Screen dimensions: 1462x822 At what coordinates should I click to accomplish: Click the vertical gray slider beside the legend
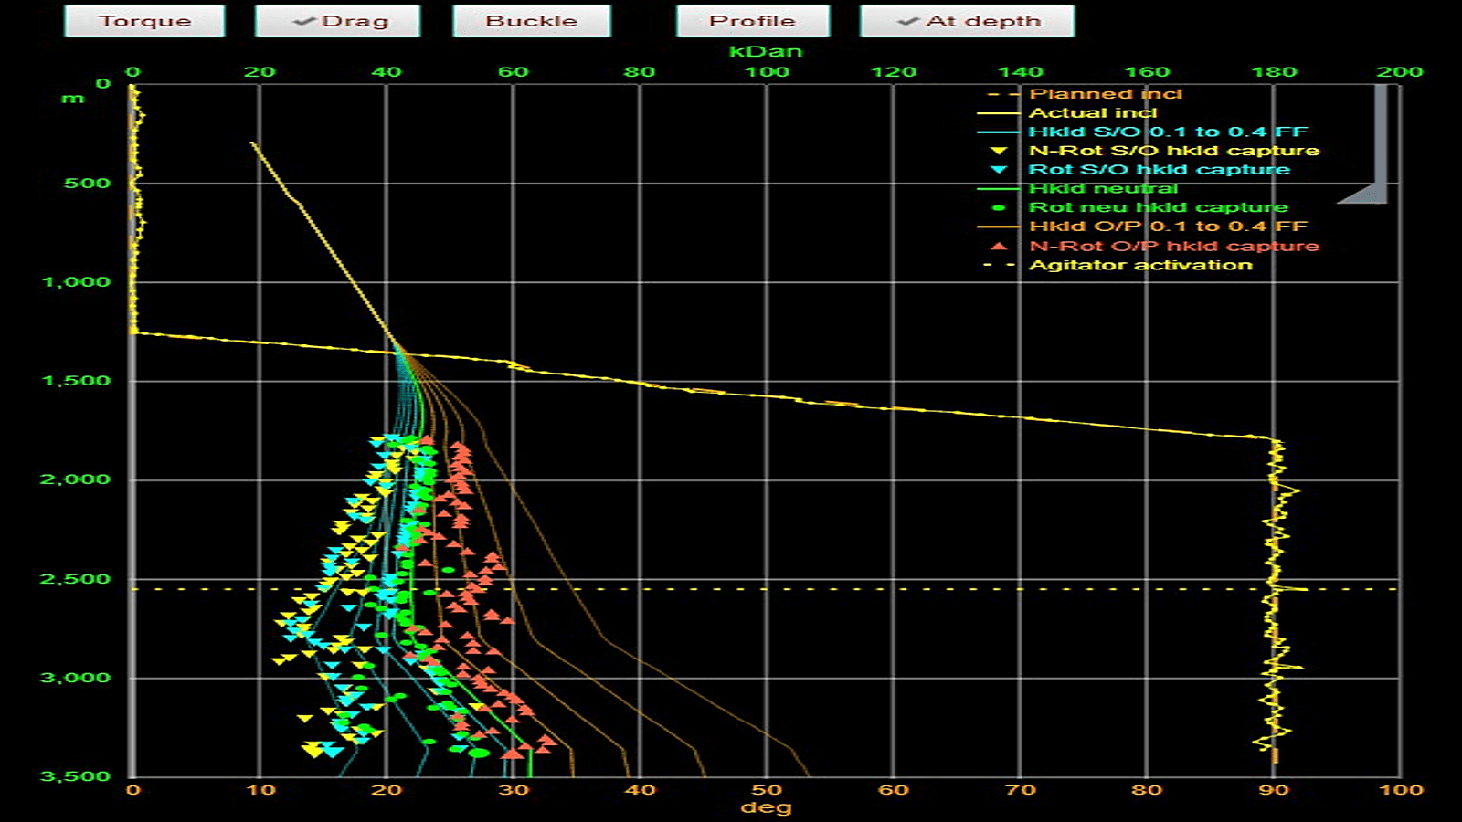[x=1380, y=143]
